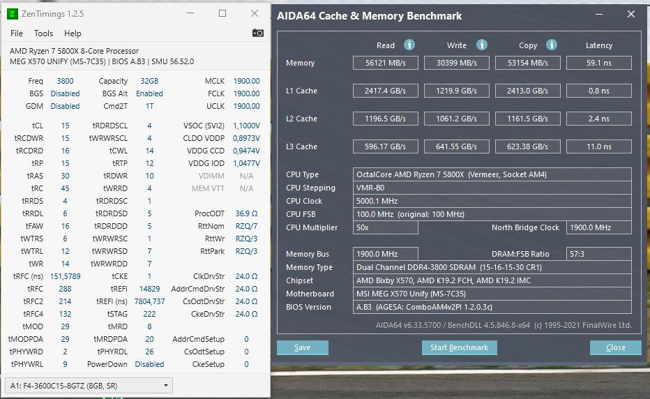650x399 pixels.
Task: Click the PowerDown value Disabled
Action: tap(149, 364)
